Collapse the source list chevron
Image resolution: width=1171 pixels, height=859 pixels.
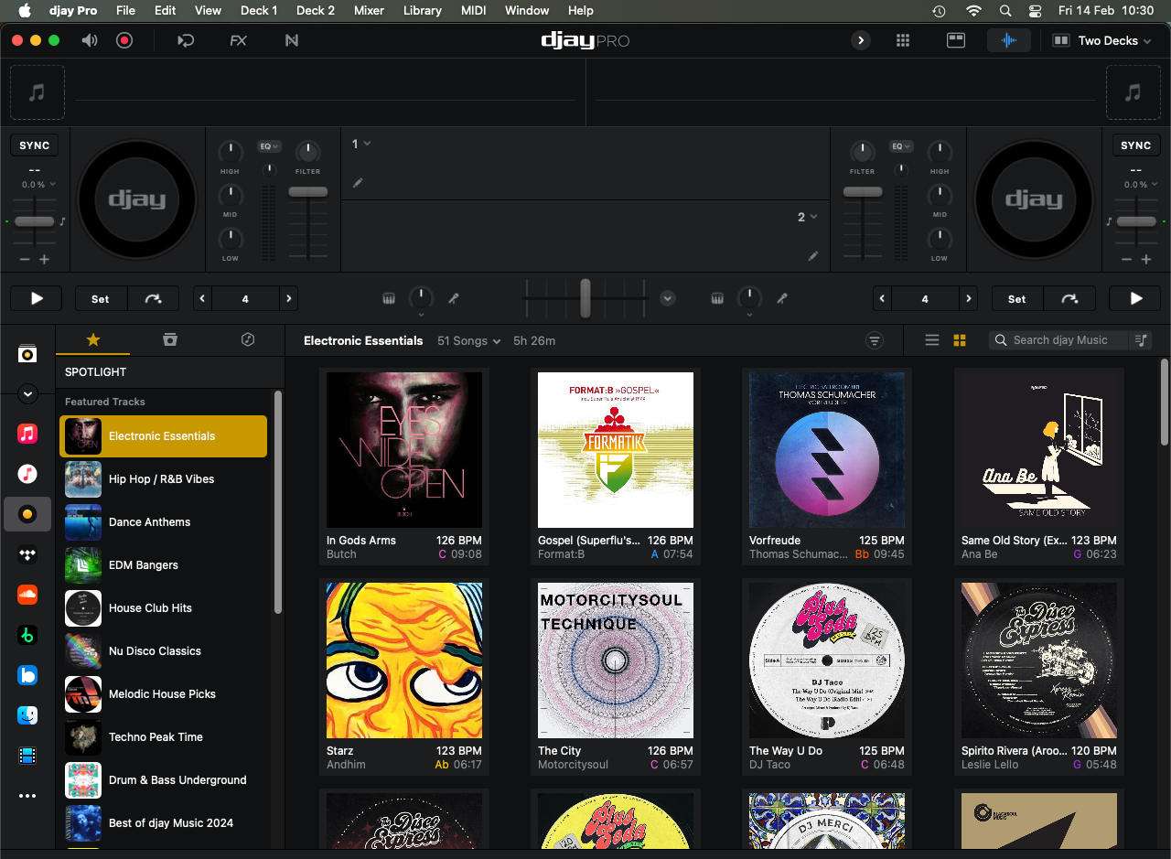tap(27, 393)
